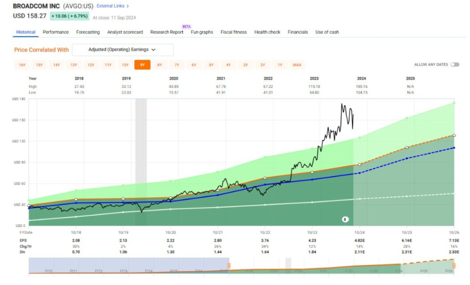Go to Analyst scorecard tab

[x=125, y=32]
